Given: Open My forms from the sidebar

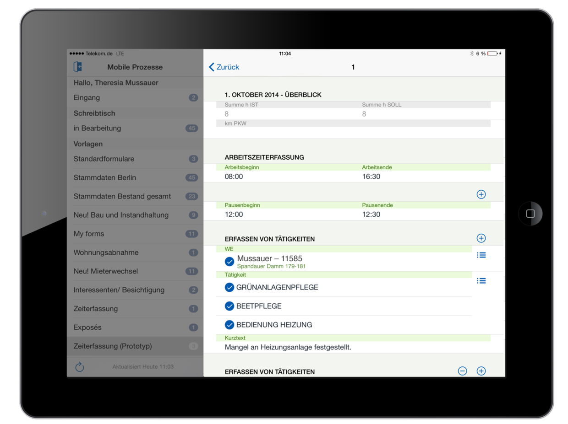Looking at the screenshot, I should (x=89, y=234).
